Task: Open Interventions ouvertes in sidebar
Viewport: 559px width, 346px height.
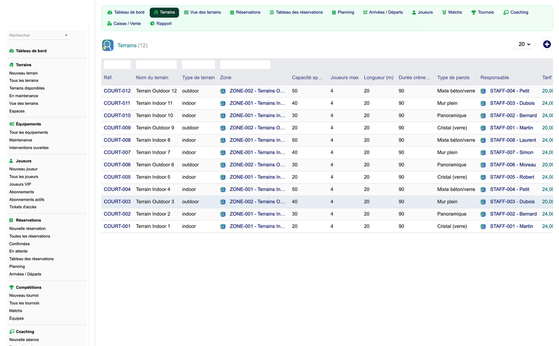Action: pyautogui.click(x=29, y=148)
